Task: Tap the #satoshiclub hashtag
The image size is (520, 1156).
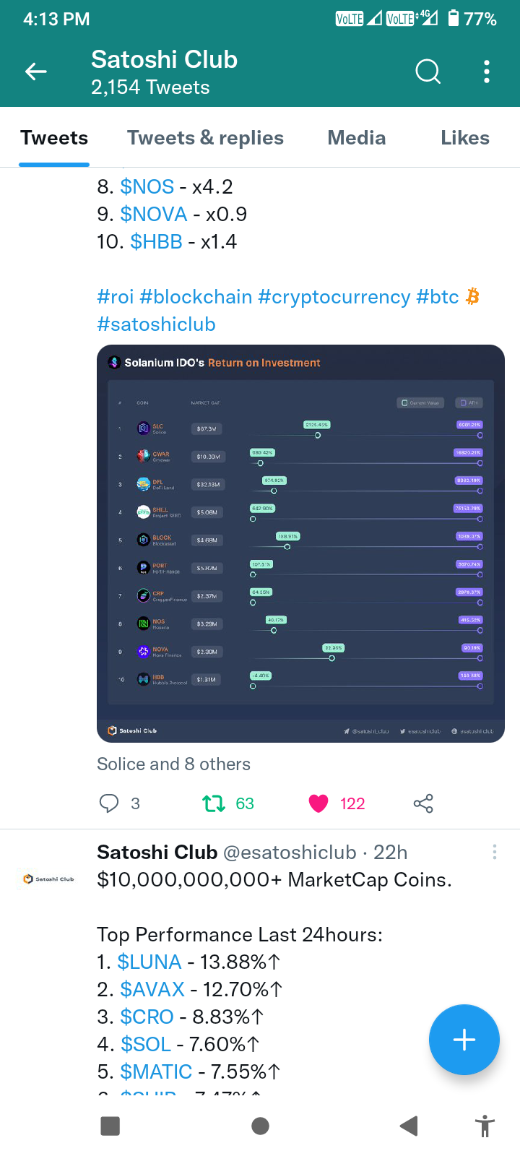Action: pyautogui.click(x=156, y=324)
